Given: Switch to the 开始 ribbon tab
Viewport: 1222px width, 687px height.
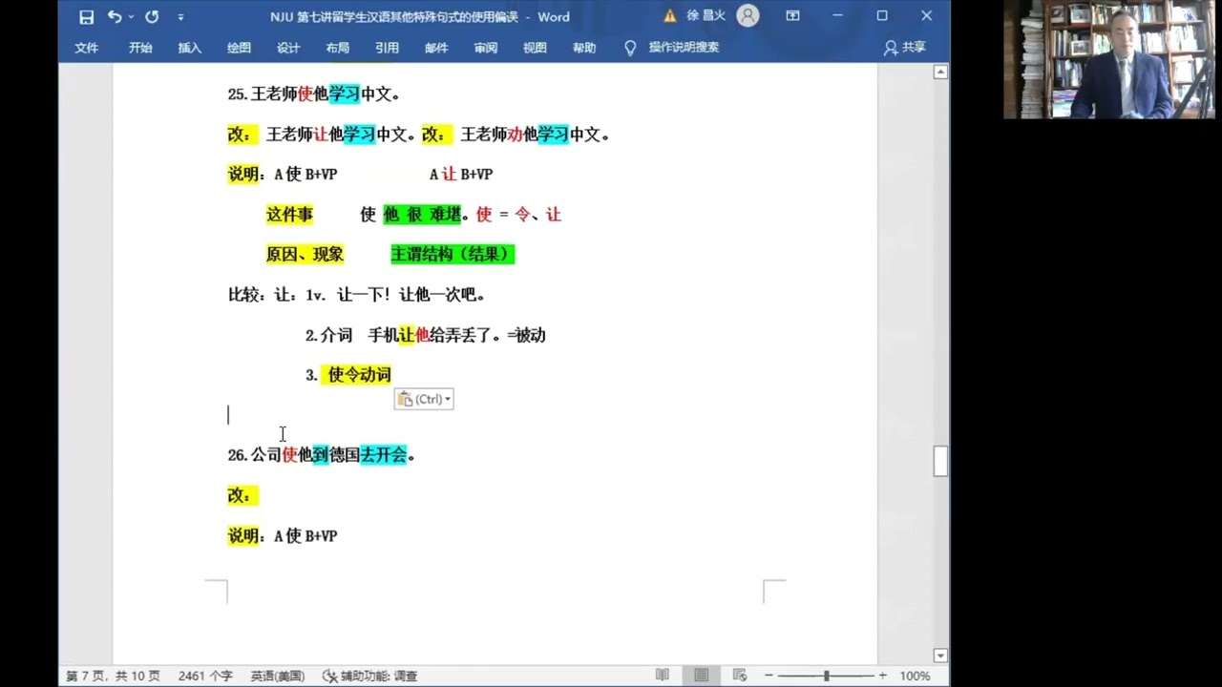Looking at the screenshot, I should click(x=140, y=48).
